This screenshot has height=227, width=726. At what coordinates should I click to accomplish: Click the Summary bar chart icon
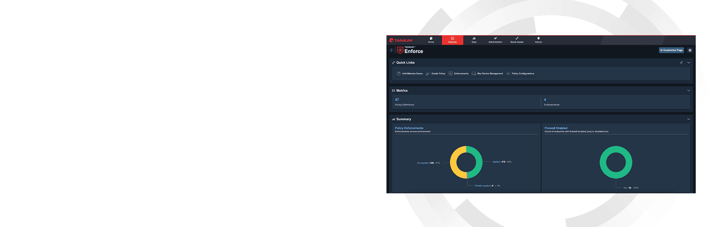point(394,119)
